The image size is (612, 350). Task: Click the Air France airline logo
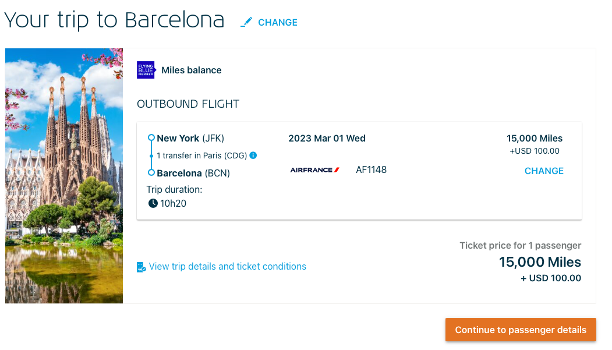coord(314,169)
